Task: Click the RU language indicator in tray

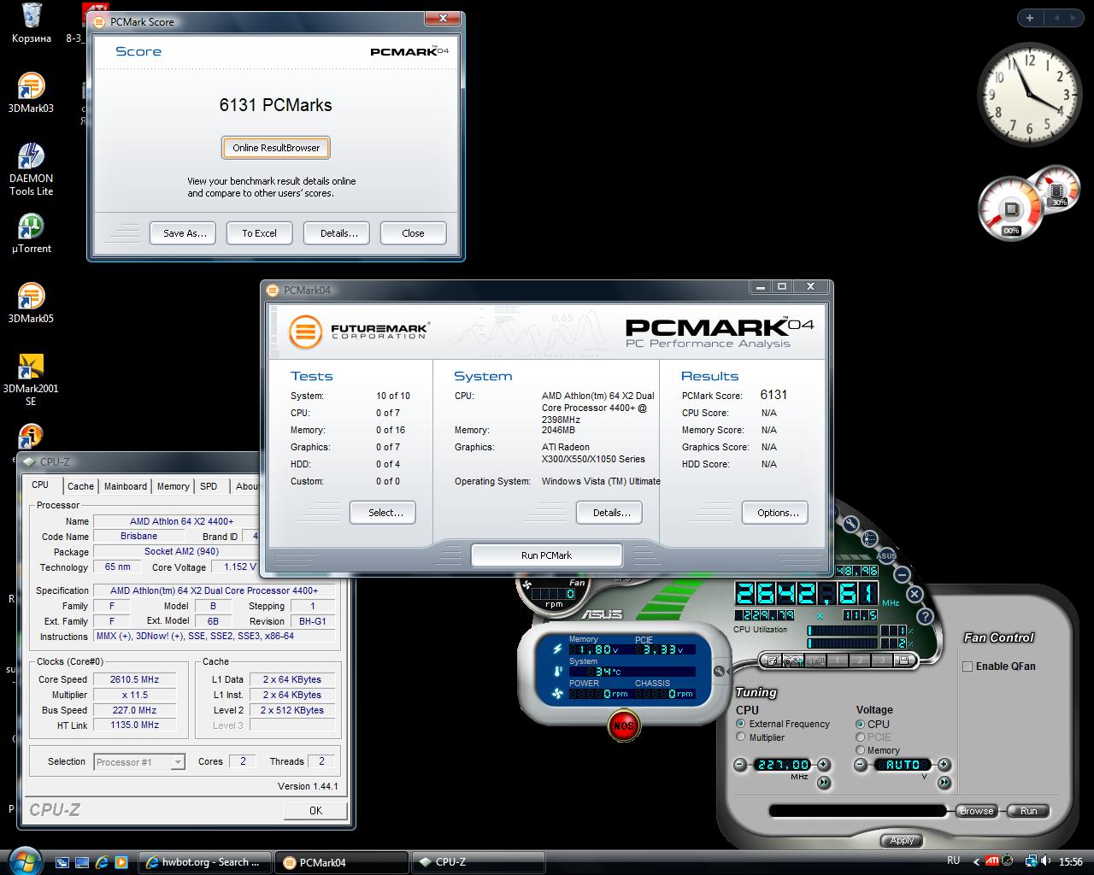Action: 954,860
